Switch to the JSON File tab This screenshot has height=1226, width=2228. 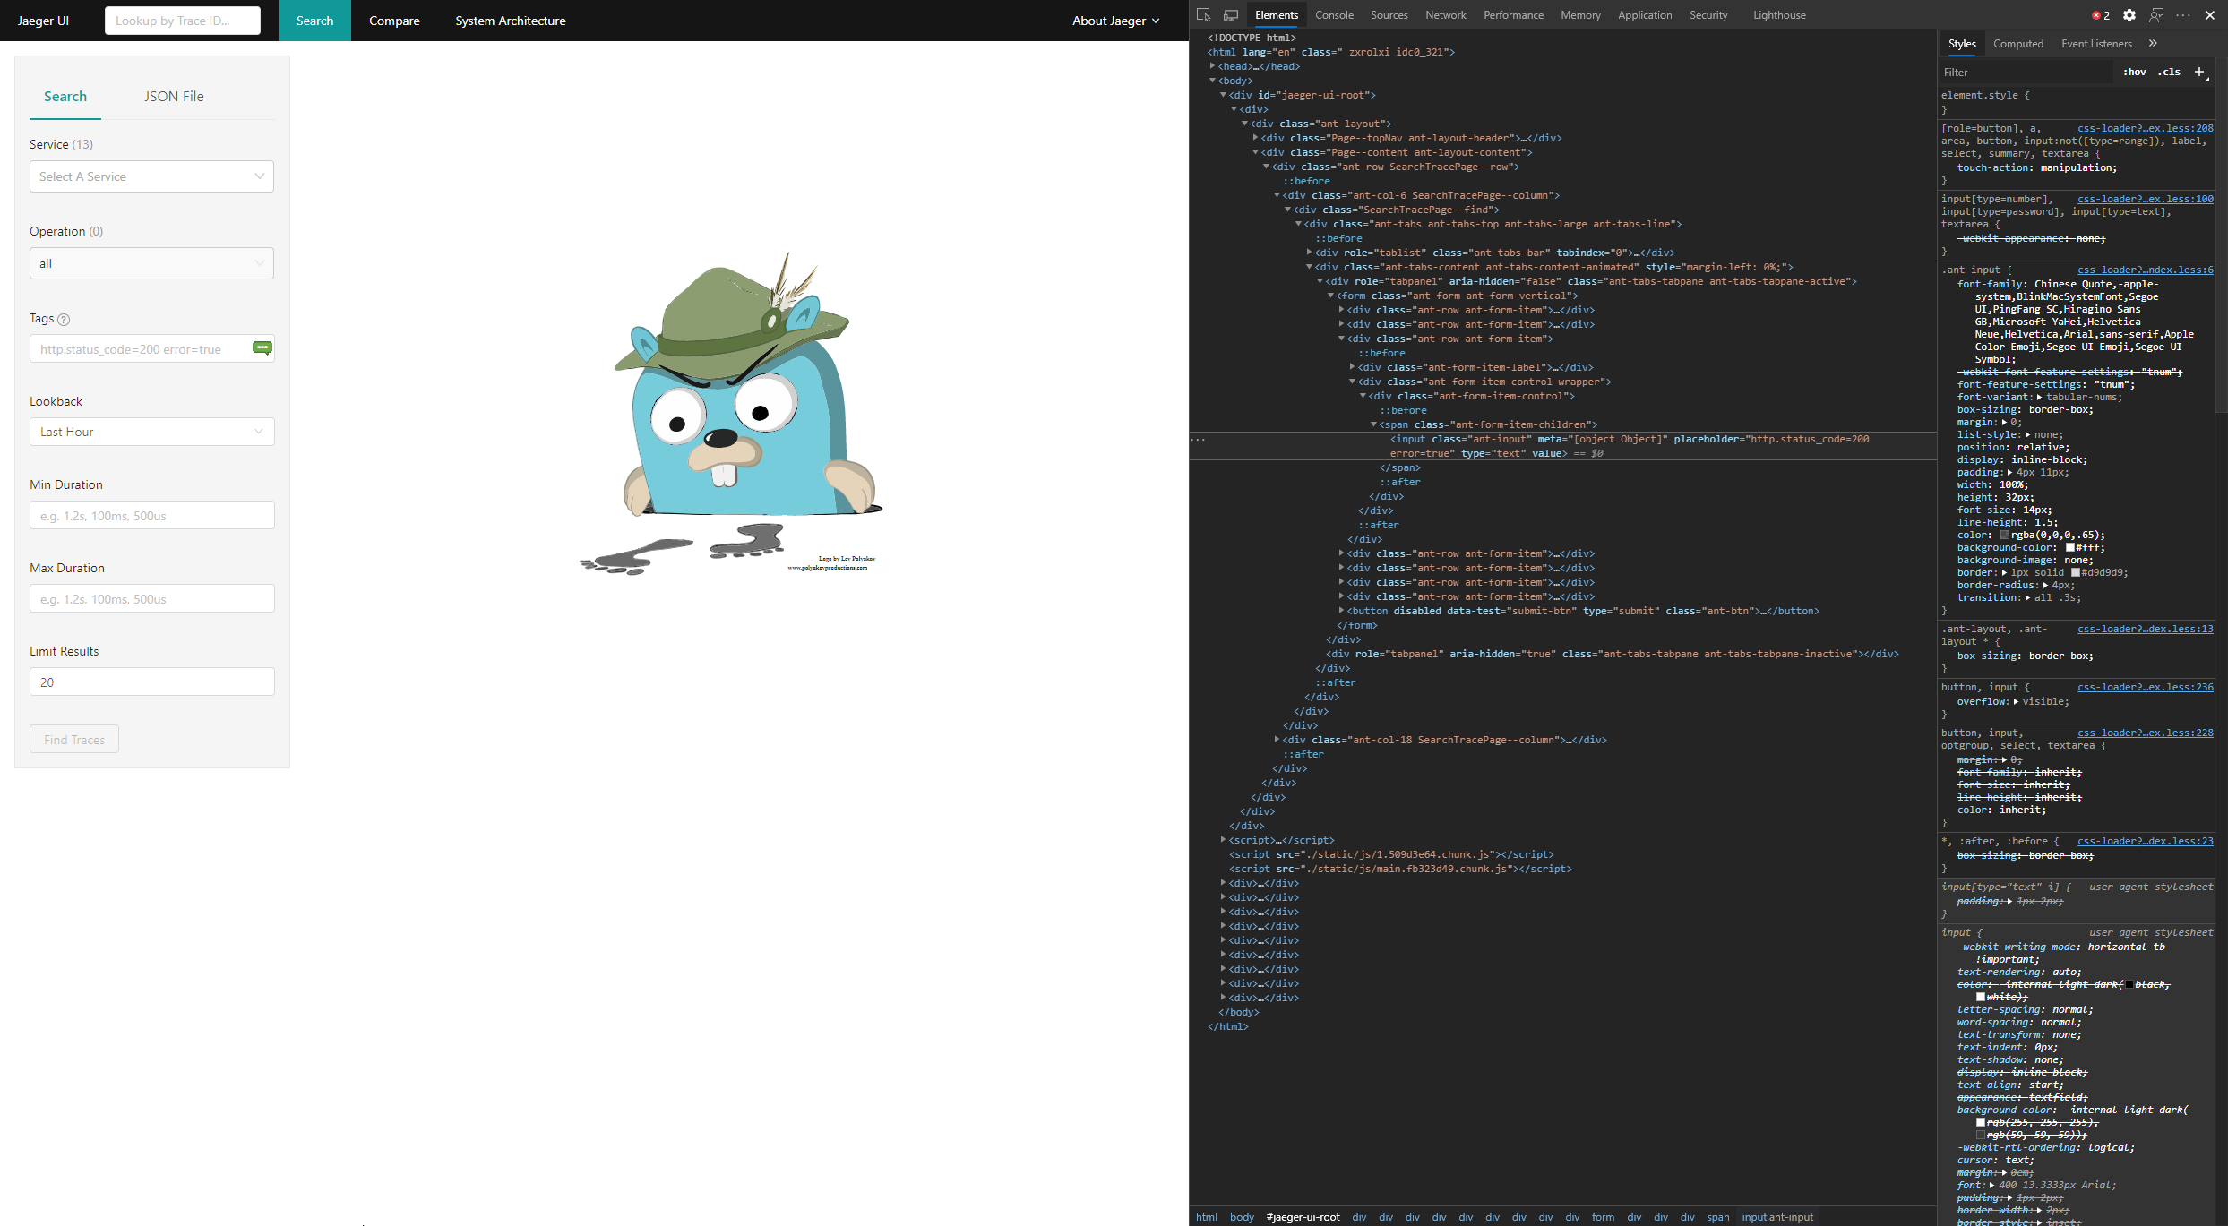tap(174, 96)
